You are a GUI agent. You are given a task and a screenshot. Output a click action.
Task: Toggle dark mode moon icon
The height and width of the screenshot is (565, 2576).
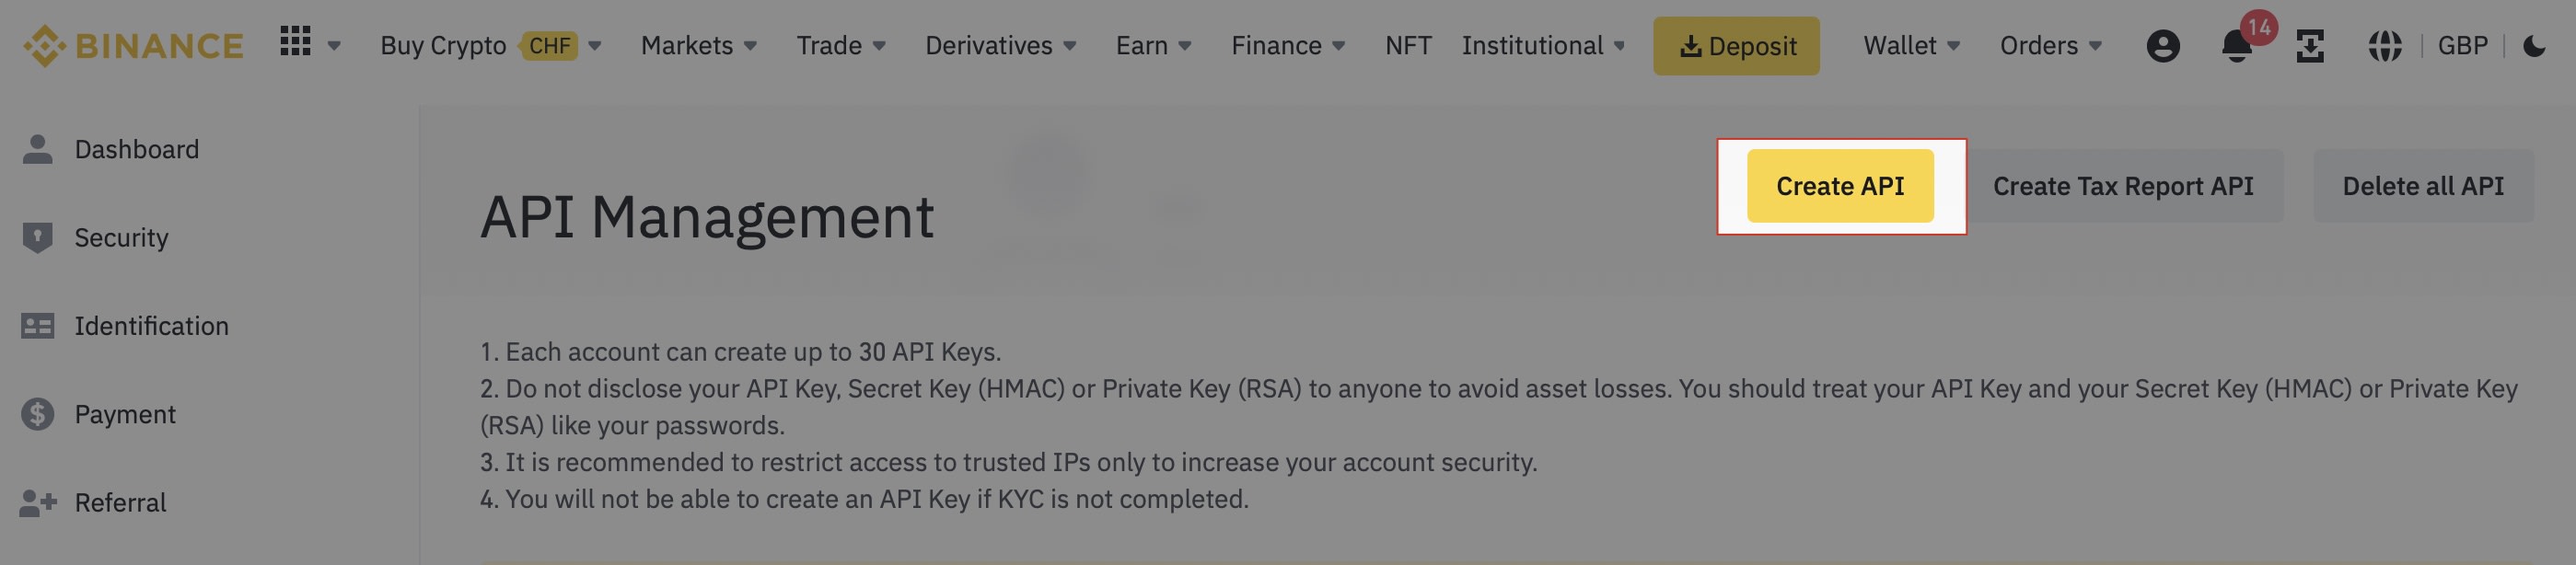2533,46
